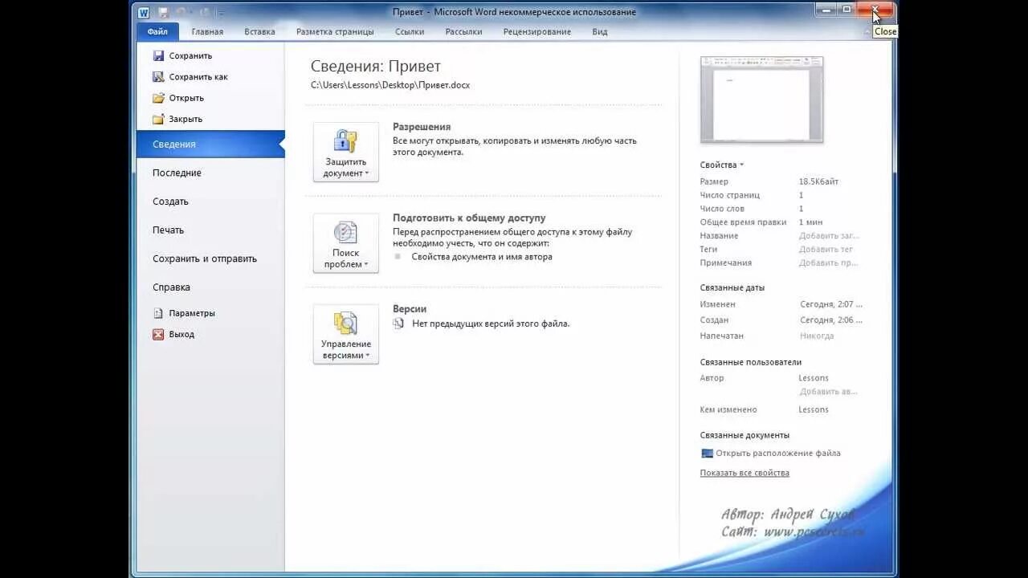
Task: Switch to the Ссылки tab
Action: pyautogui.click(x=410, y=32)
